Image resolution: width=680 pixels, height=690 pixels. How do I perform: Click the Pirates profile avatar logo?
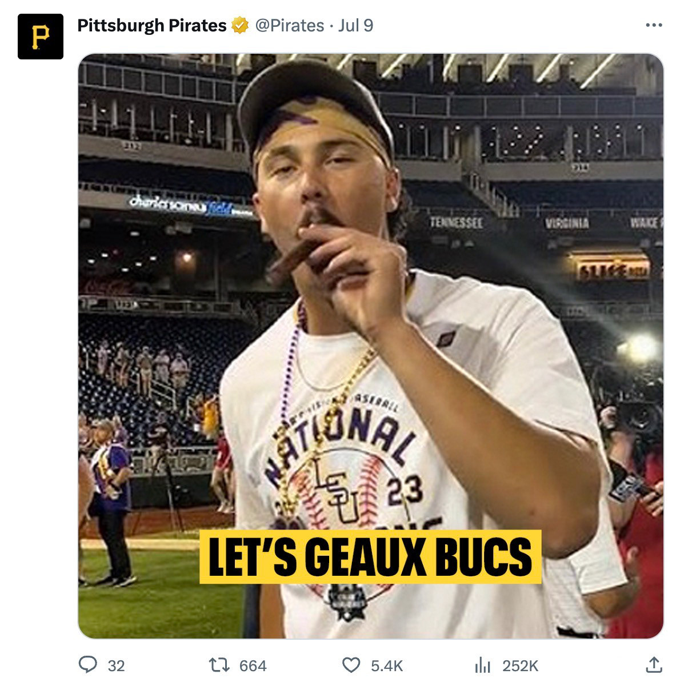tap(40, 37)
